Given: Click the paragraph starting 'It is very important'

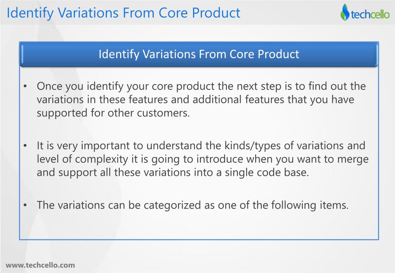Looking at the screenshot, I should pyautogui.click(x=203, y=159).
